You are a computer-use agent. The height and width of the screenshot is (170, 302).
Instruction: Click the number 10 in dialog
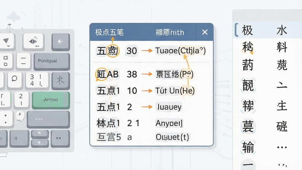[132, 91]
